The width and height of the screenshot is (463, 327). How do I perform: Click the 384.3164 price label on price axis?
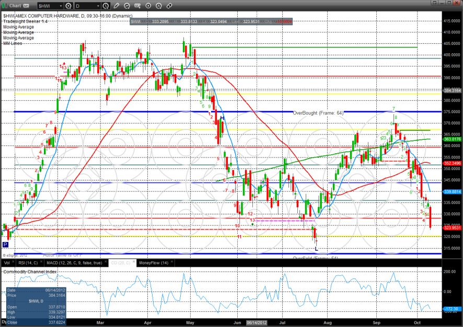[452, 90]
